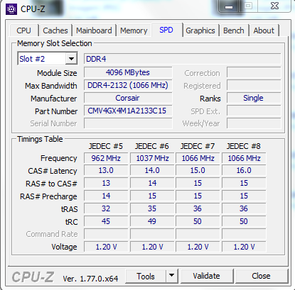
Task: Click the CAS# Latency 16.0 cell
Action: [244, 170]
